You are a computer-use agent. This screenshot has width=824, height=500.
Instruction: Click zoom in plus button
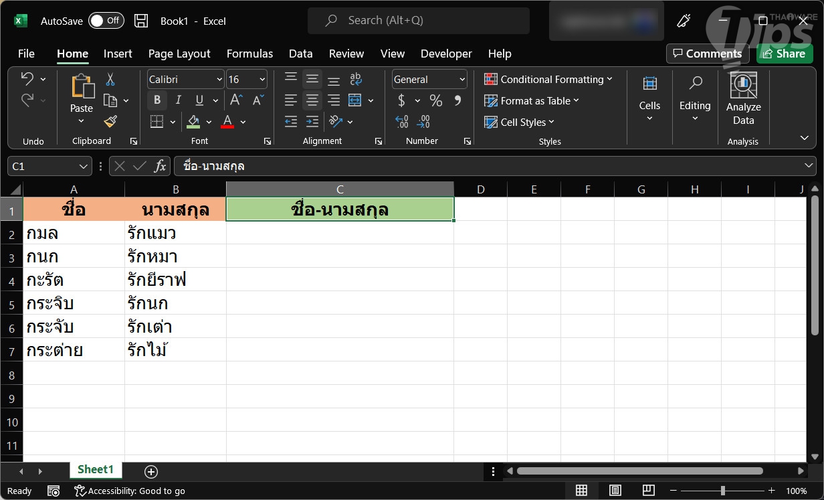[771, 491]
